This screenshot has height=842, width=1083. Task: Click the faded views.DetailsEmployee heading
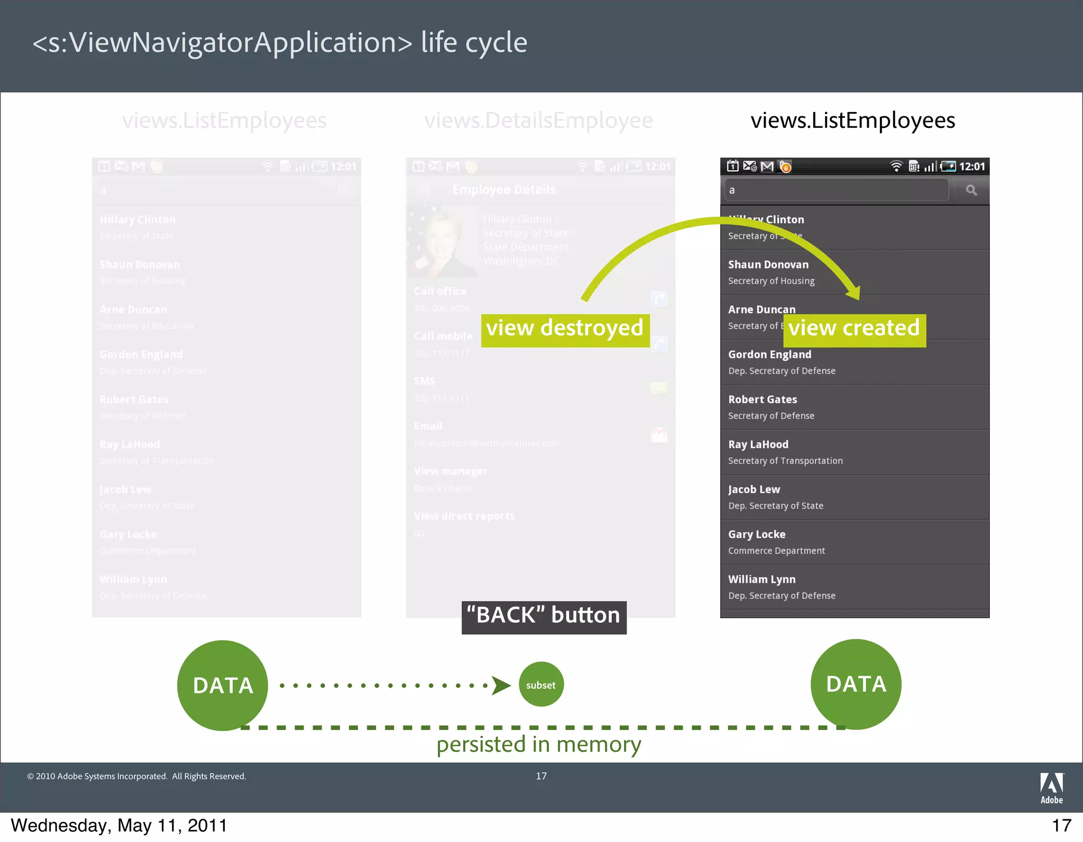pos(538,121)
